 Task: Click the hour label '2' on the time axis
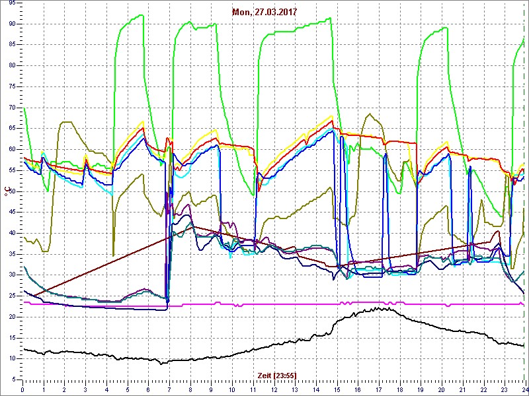64,388
